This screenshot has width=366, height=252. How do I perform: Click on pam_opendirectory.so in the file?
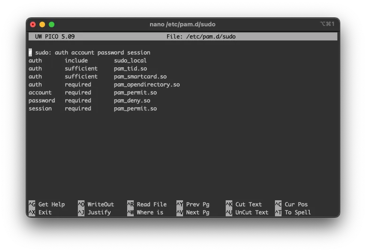click(147, 85)
